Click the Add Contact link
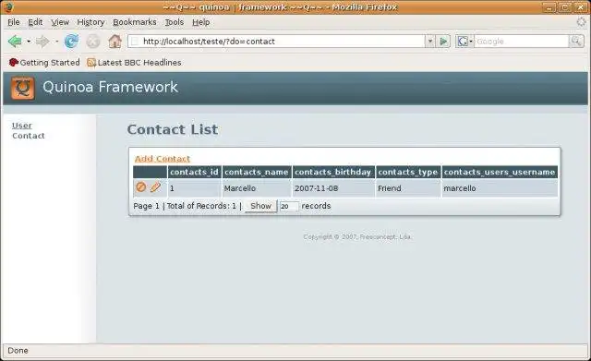Screen dimensions: 591x361 click(x=163, y=159)
